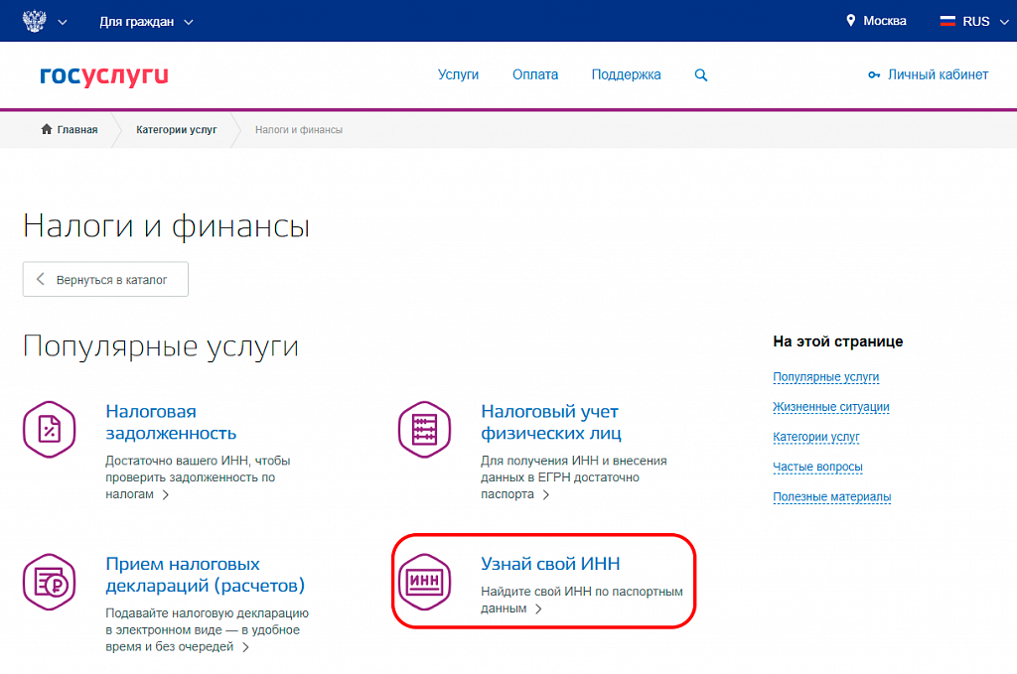Open the "Поддержка" menu item
1017x674 pixels.
(626, 74)
